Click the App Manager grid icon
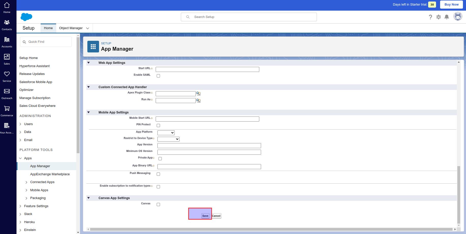The height and width of the screenshot is (234, 466). click(93, 47)
